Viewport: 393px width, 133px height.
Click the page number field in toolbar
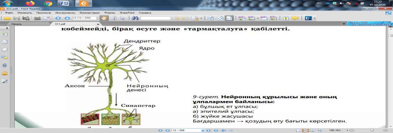(85, 18)
